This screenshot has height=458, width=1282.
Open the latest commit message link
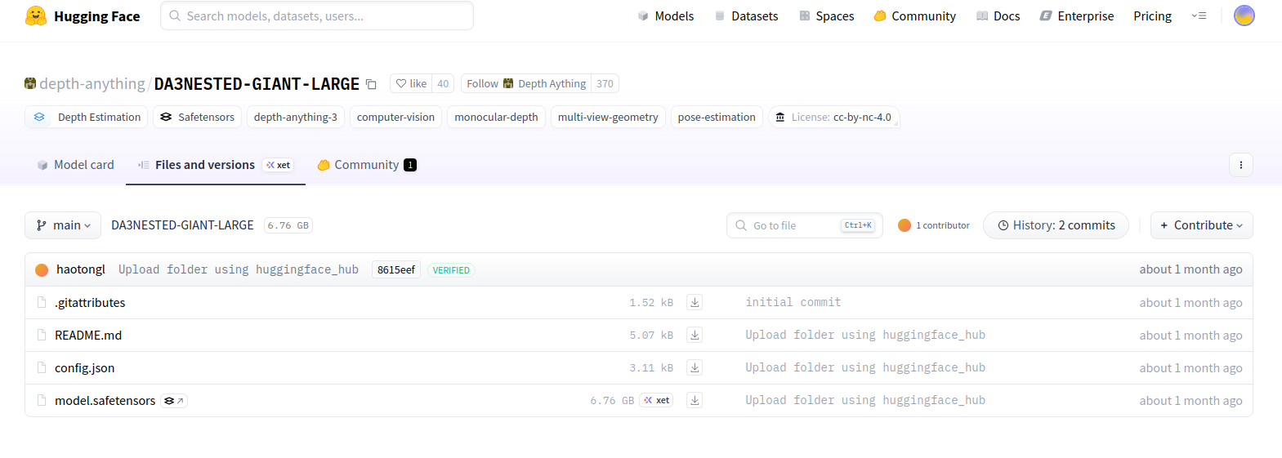[239, 269]
